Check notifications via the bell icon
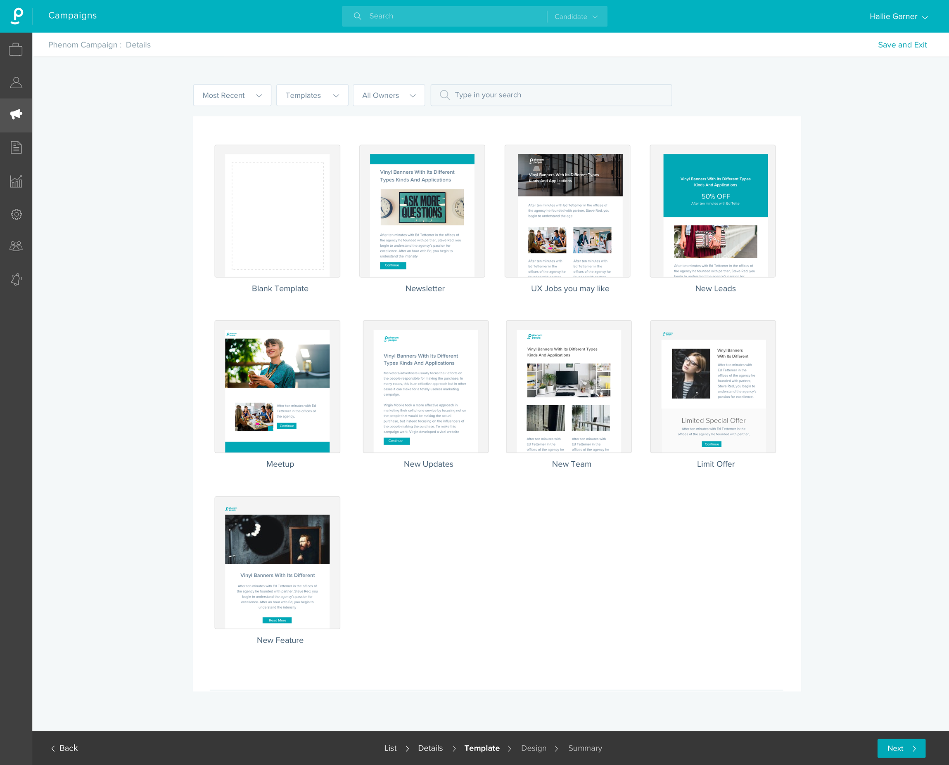This screenshot has height=765, width=949. point(16,279)
